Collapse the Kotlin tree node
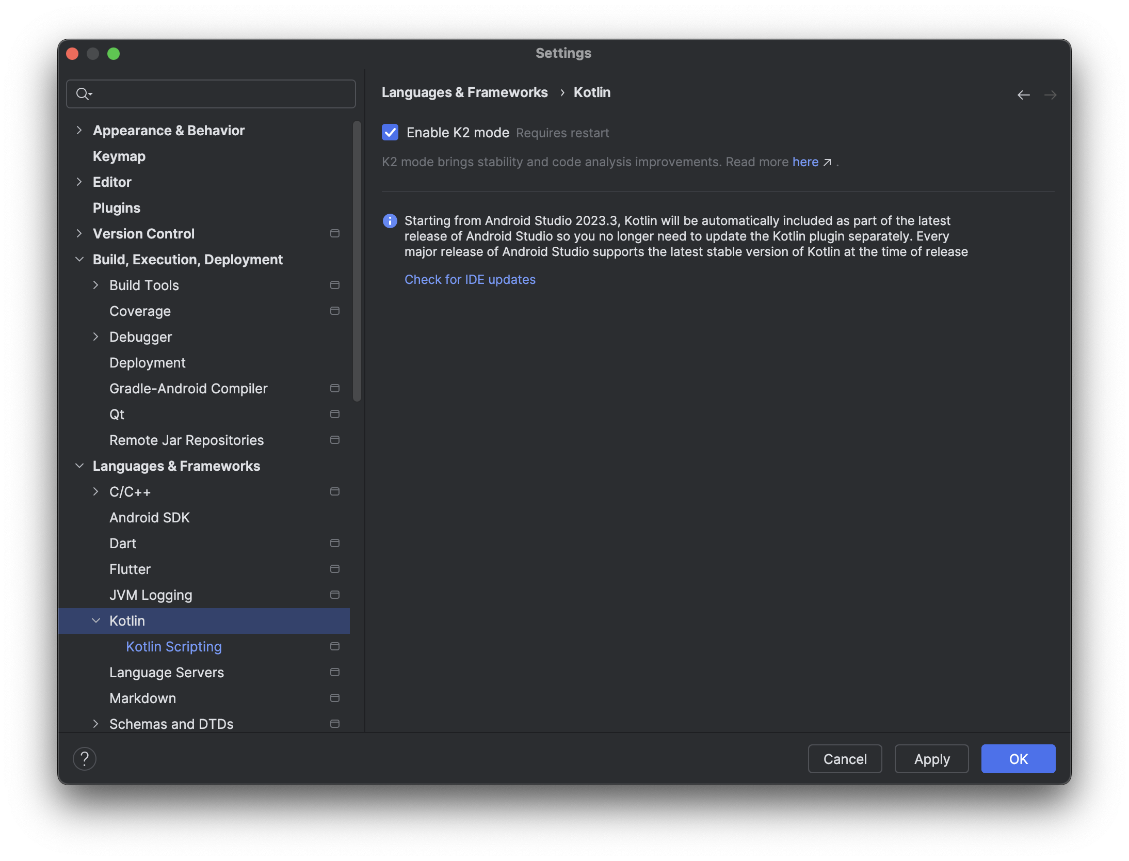Viewport: 1129px width, 861px height. [96, 620]
